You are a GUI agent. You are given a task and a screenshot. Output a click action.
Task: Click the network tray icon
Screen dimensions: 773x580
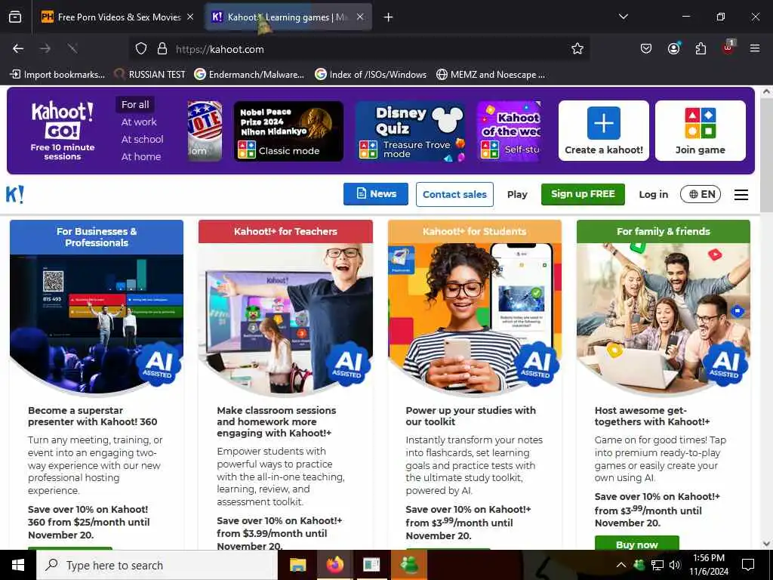click(x=658, y=565)
